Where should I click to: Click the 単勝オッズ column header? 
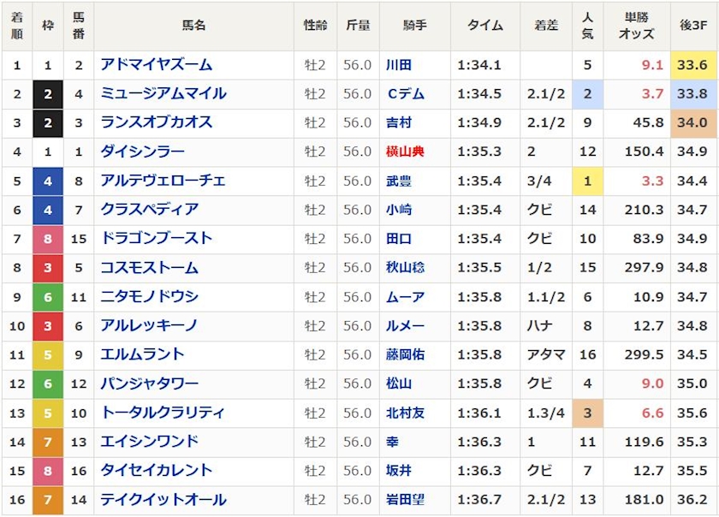(x=636, y=26)
